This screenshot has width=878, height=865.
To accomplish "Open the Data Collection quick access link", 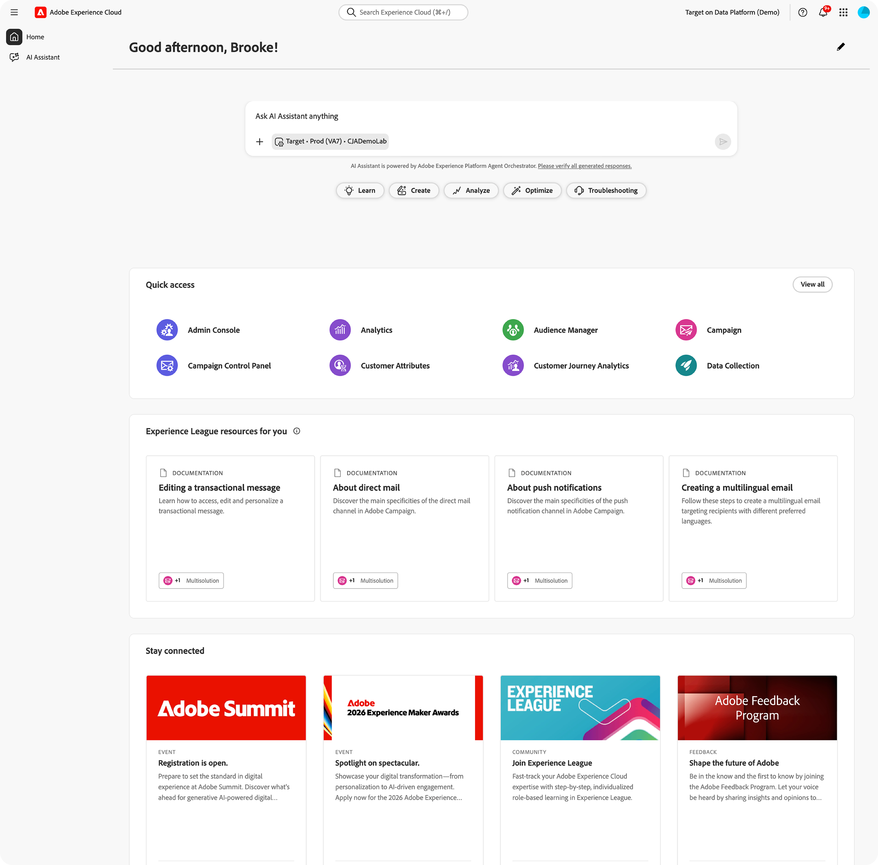I will 733,366.
